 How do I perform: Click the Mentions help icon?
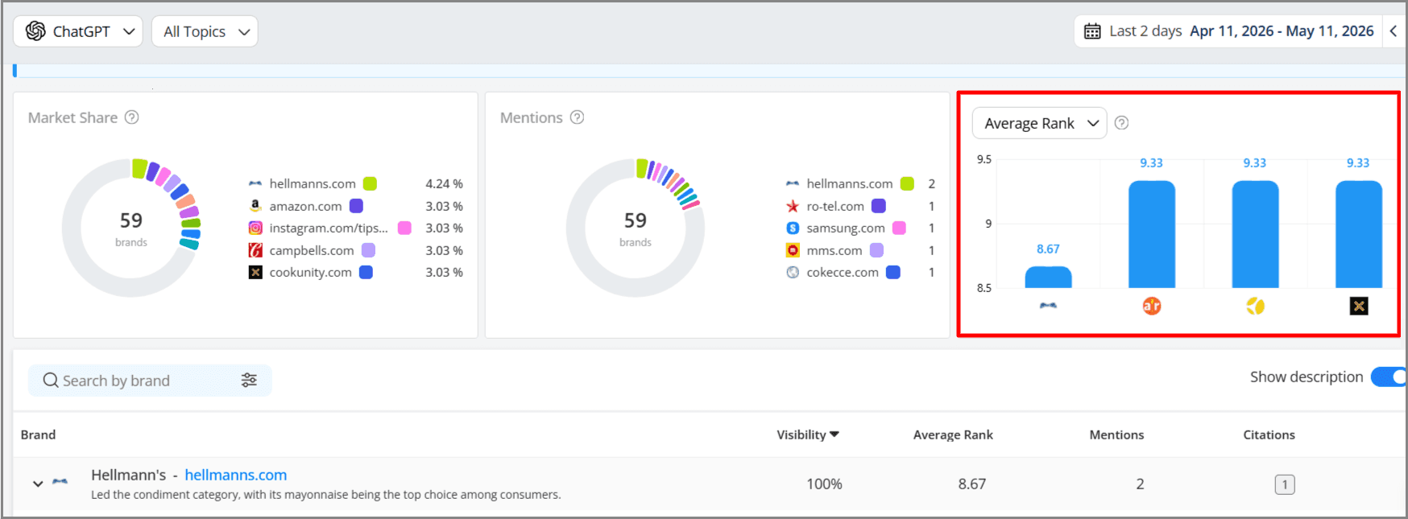click(577, 117)
